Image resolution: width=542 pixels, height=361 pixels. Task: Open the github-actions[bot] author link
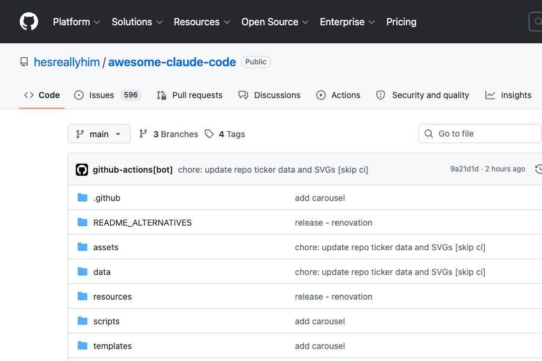click(132, 170)
